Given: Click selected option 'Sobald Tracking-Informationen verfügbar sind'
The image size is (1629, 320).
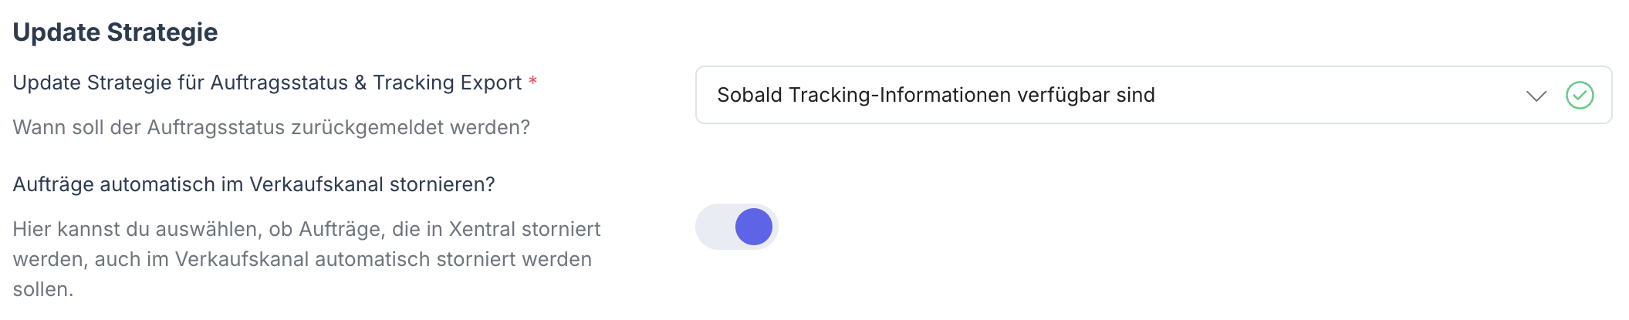Looking at the screenshot, I should point(935,96).
